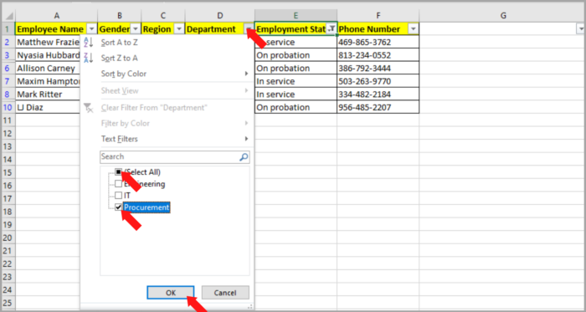Choose Sort A to Z
The width and height of the screenshot is (586, 312).
point(119,43)
